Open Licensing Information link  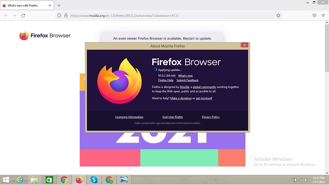[x=129, y=117]
